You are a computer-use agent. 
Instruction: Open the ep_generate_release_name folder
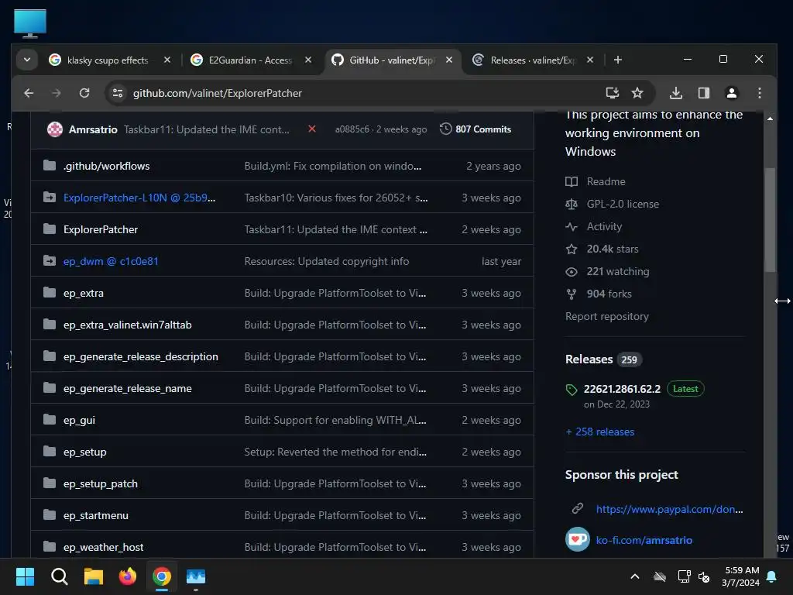[128, 389]
